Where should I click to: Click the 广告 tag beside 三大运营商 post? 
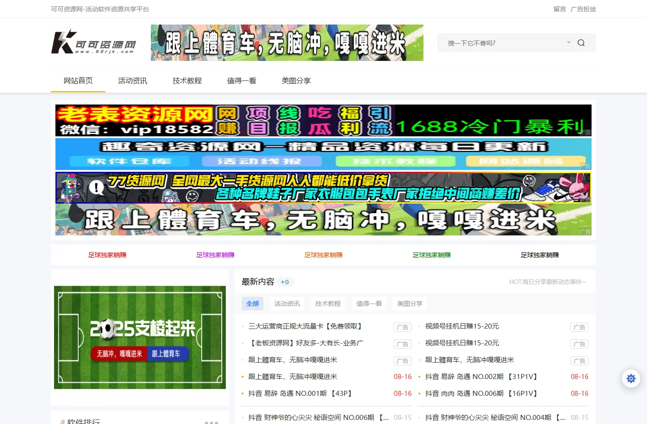[x=403, y=327]
